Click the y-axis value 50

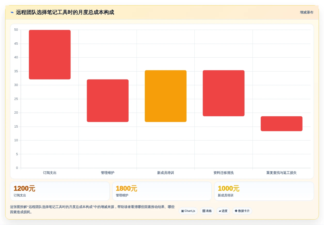pos(16,30)
